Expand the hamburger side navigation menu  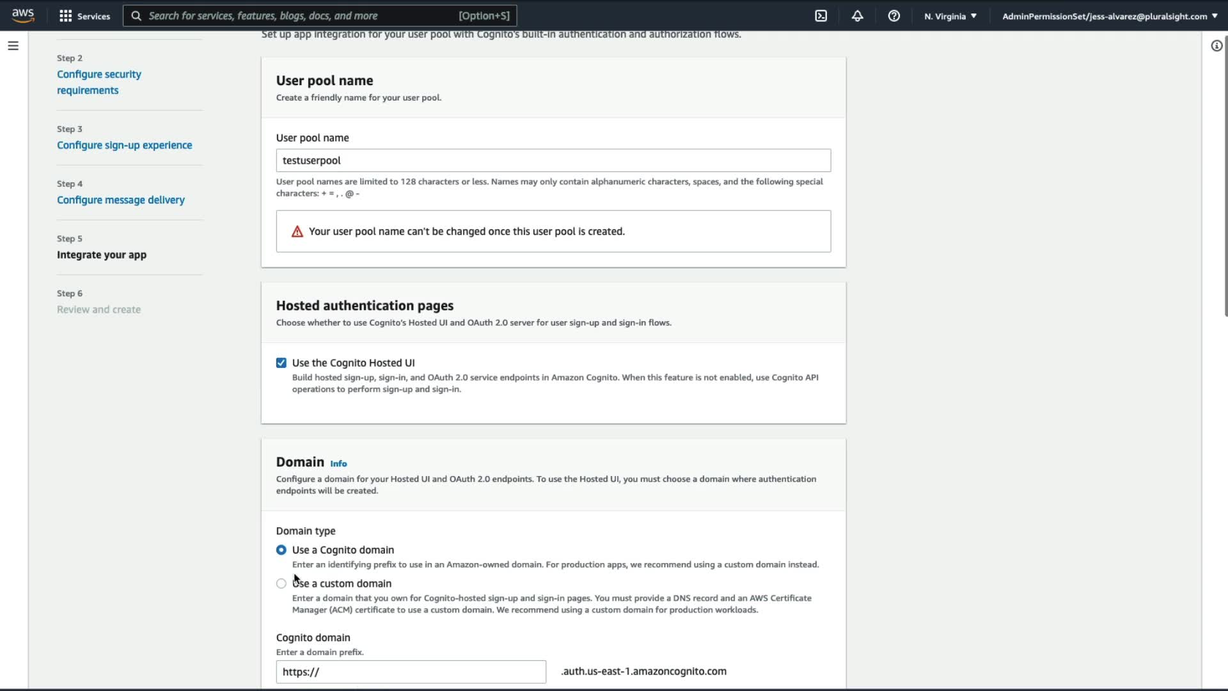pyautogui.click(x=13, y=46)
